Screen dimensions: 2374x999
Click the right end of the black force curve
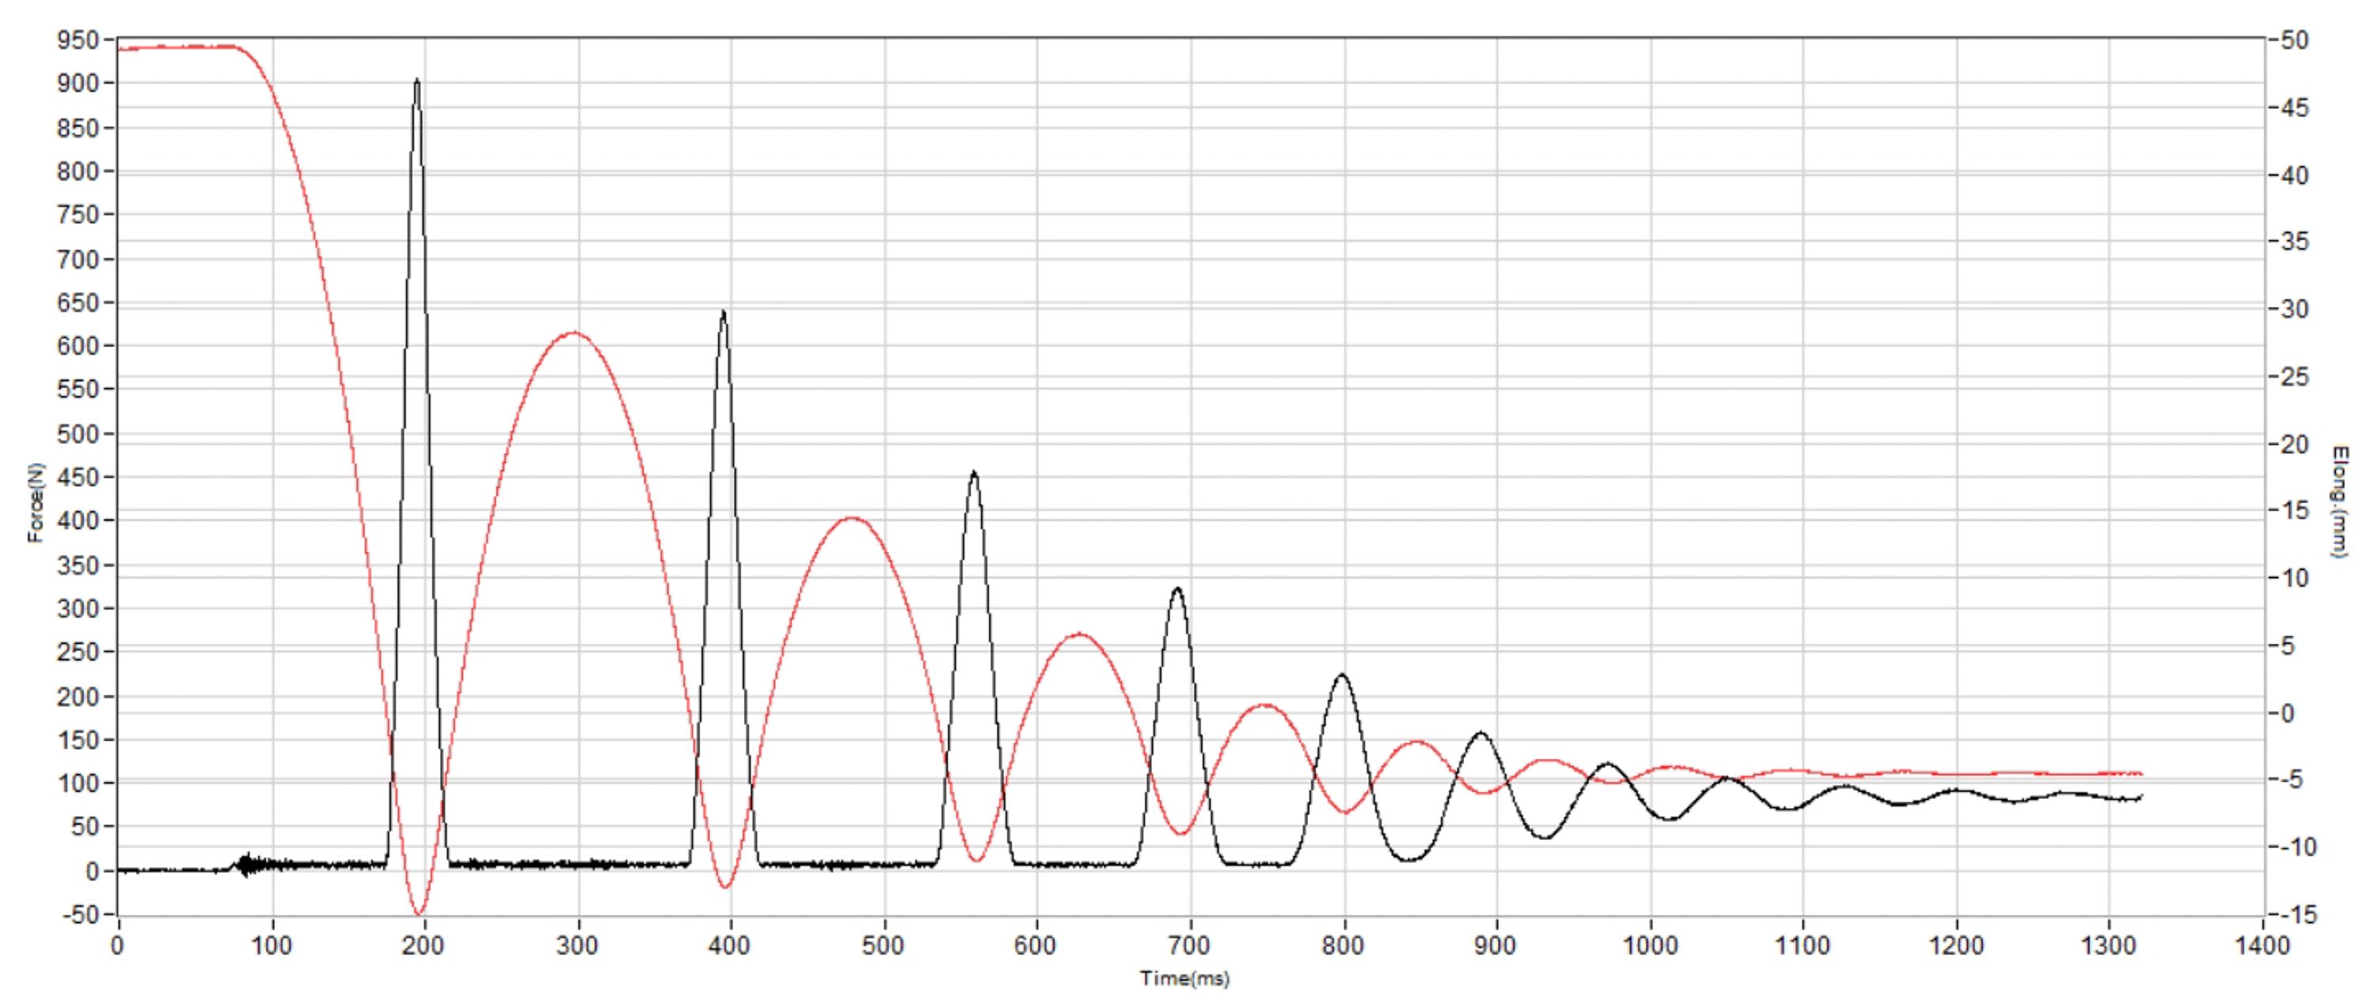[x=2140, y=796]
